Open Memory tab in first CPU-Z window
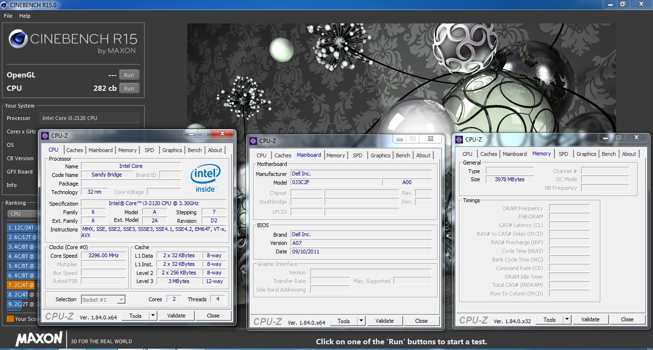653x350 pixels. (127, 150)
